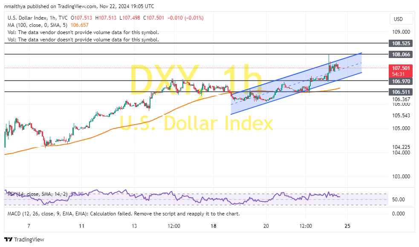Click the 106.367 price axis label
Screen dimensions: 419x247
click(401, 99)
